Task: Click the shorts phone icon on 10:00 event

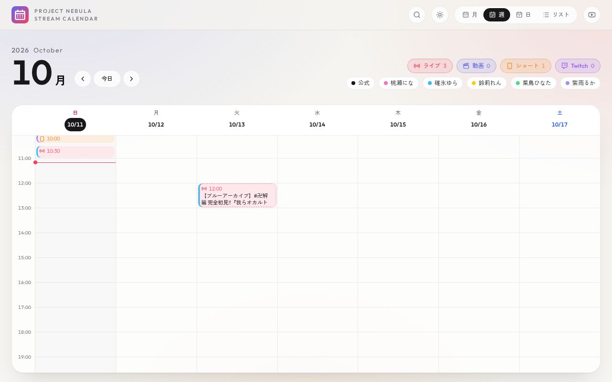Action: click(x=42, y=139)
